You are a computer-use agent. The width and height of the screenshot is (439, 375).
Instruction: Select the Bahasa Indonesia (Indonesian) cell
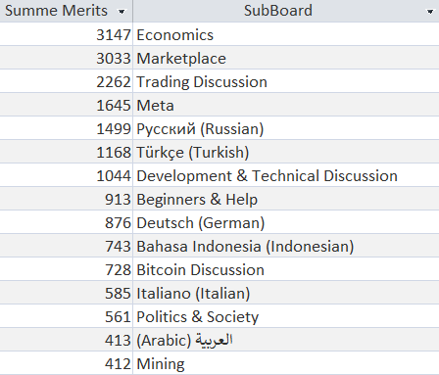pos(286,246)
